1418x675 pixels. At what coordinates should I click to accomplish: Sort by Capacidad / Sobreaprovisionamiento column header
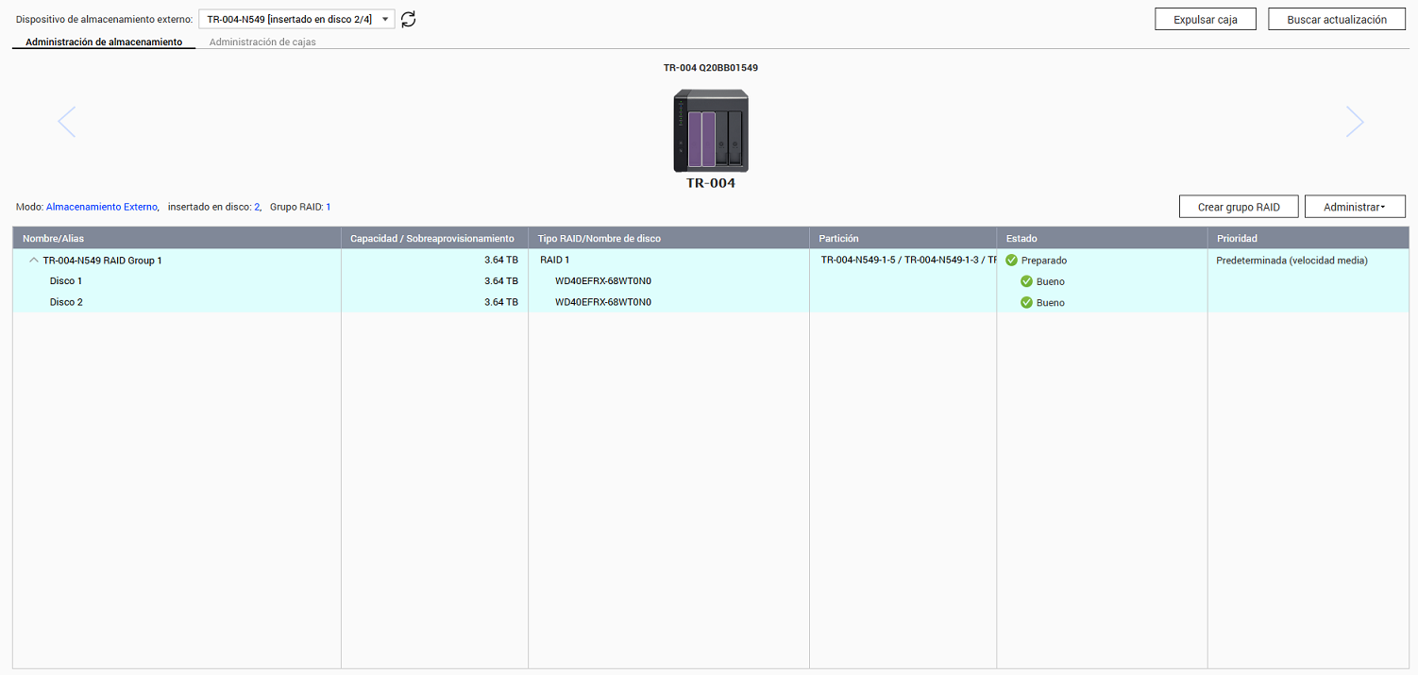tap(432, 239)
